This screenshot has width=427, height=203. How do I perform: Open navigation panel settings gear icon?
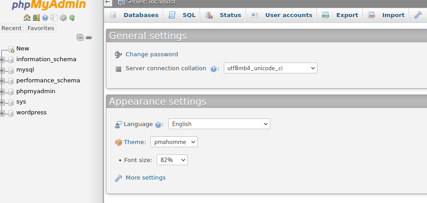coord(63,18)
